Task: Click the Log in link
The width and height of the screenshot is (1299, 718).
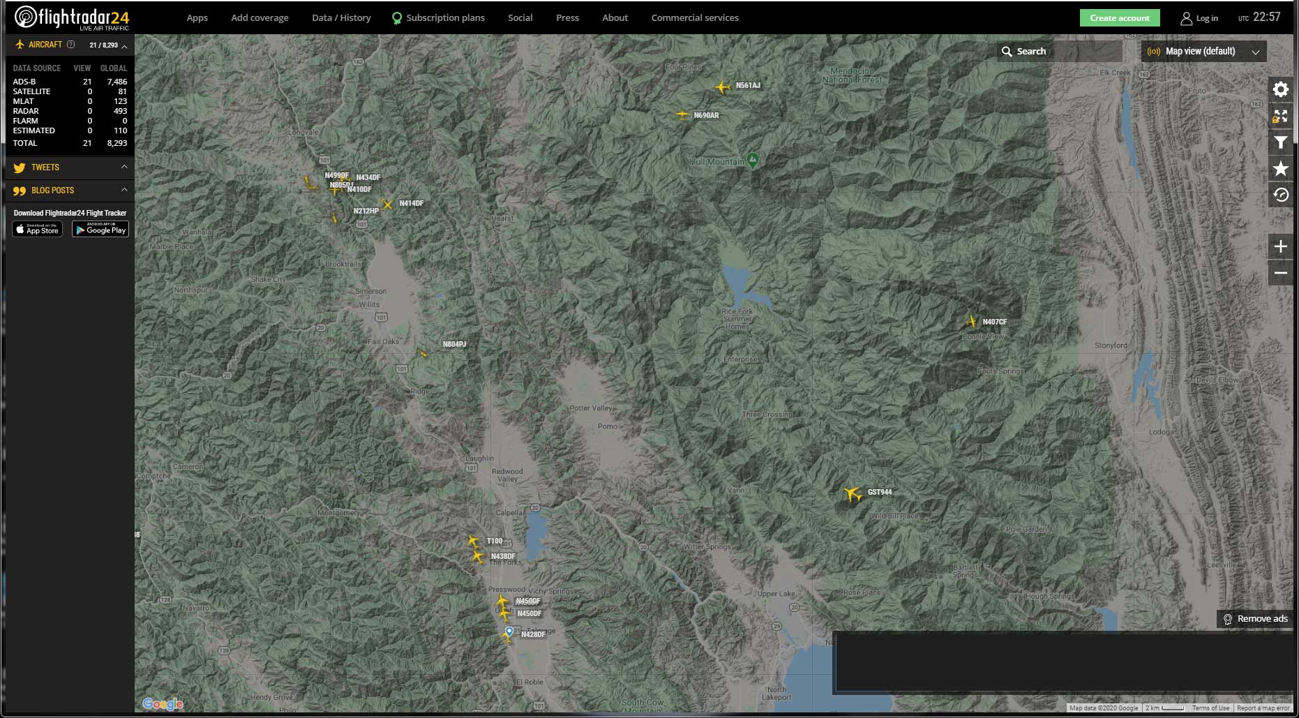Action: click(1199, 19)
